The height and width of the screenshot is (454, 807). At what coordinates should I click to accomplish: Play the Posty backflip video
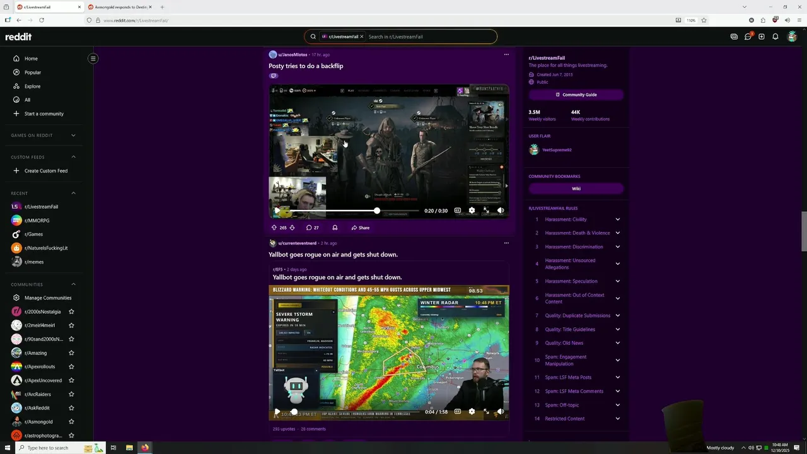click(277, 211)
